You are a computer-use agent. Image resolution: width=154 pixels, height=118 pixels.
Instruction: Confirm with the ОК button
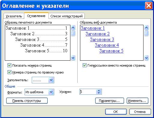pyautogui.click(x=116, y=112)
